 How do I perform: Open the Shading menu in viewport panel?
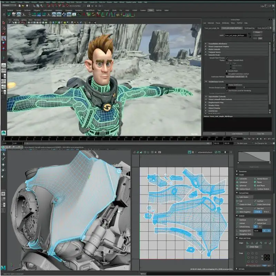click(x=16, y=20)
